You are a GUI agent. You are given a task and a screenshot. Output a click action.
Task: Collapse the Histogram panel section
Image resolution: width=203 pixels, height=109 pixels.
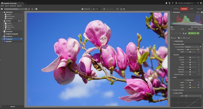pos(172,12)
